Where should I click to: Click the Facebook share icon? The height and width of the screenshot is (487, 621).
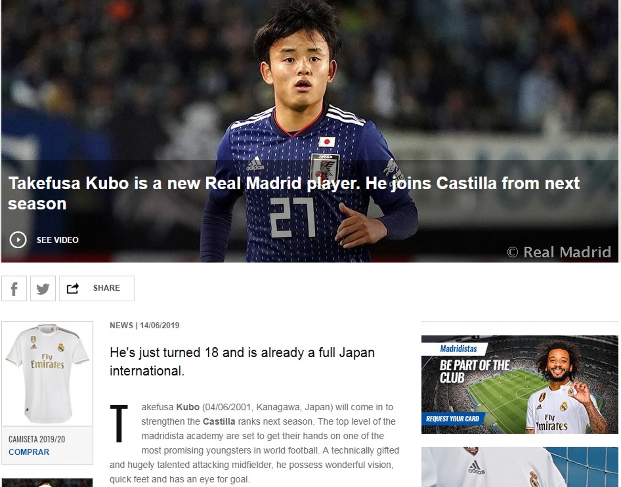(x=14, y=288)
